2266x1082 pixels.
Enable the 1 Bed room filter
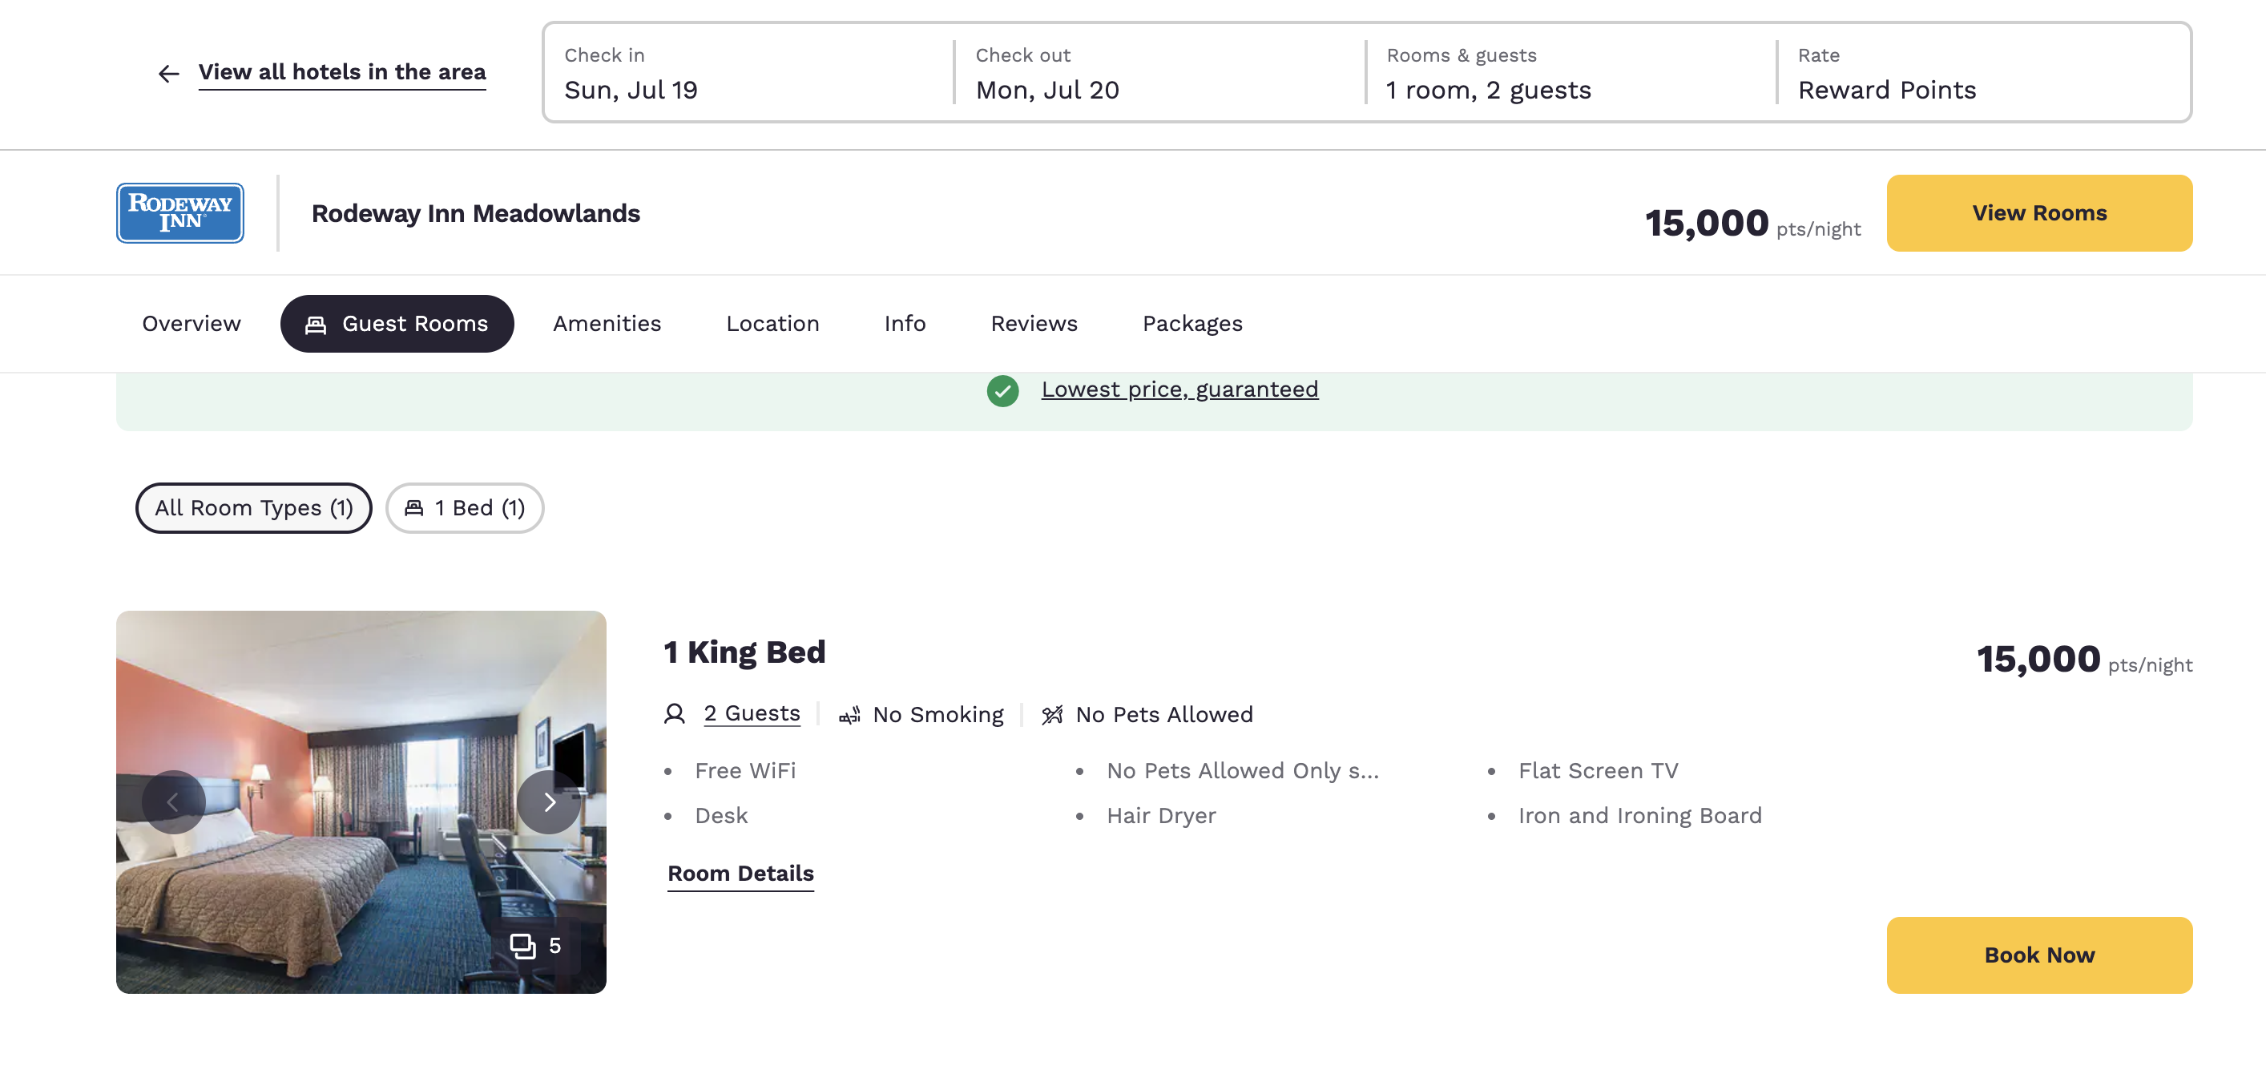[465, 507]
